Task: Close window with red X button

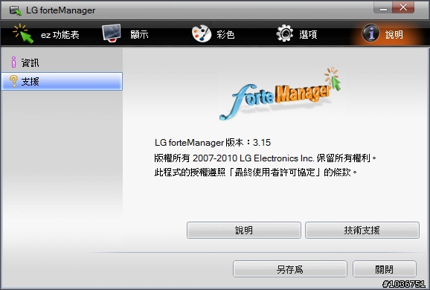Action: click(x=403, y=7)
